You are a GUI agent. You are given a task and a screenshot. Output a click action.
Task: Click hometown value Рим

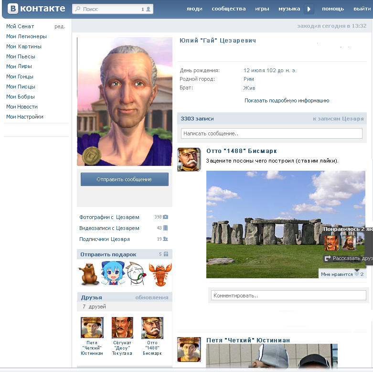249,79
